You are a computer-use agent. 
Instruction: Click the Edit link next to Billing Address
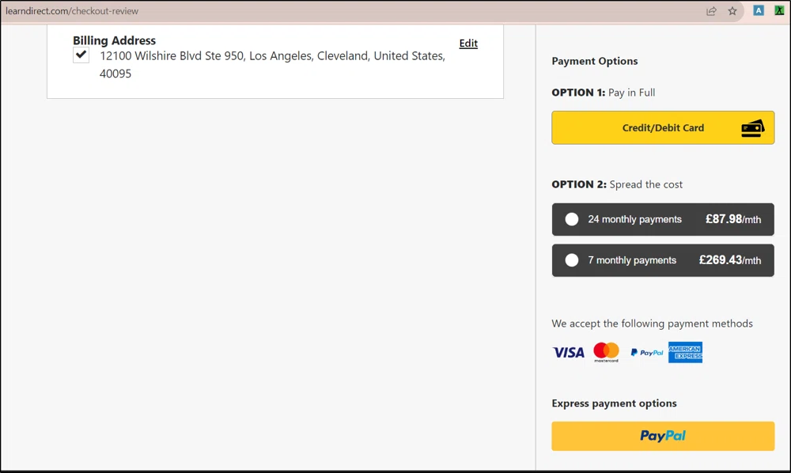tap(468, 44)
